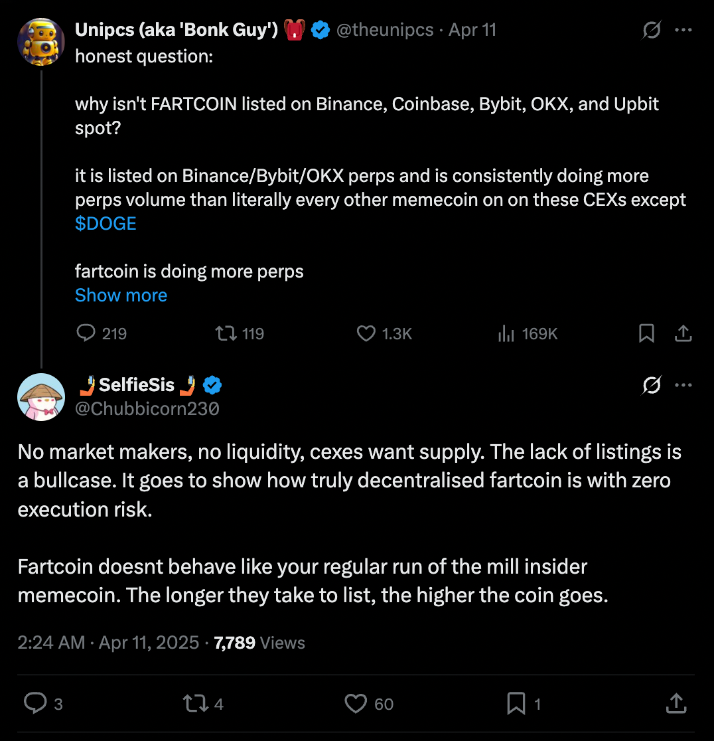Open Unipcs robot avatar profile
Screen dimensions: 714x741
[41, 41]
